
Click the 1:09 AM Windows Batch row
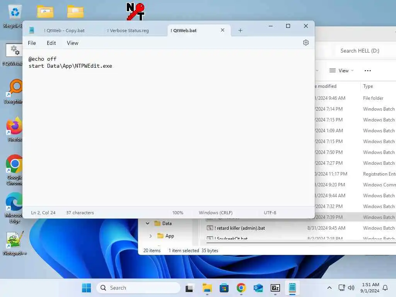click(x=355, y=131)
